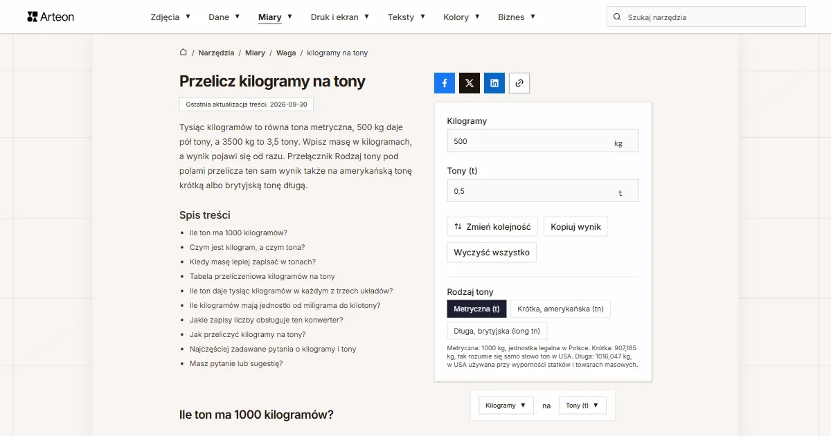Share the page on Facebook
831x436 pixels.
coord(445,83)
